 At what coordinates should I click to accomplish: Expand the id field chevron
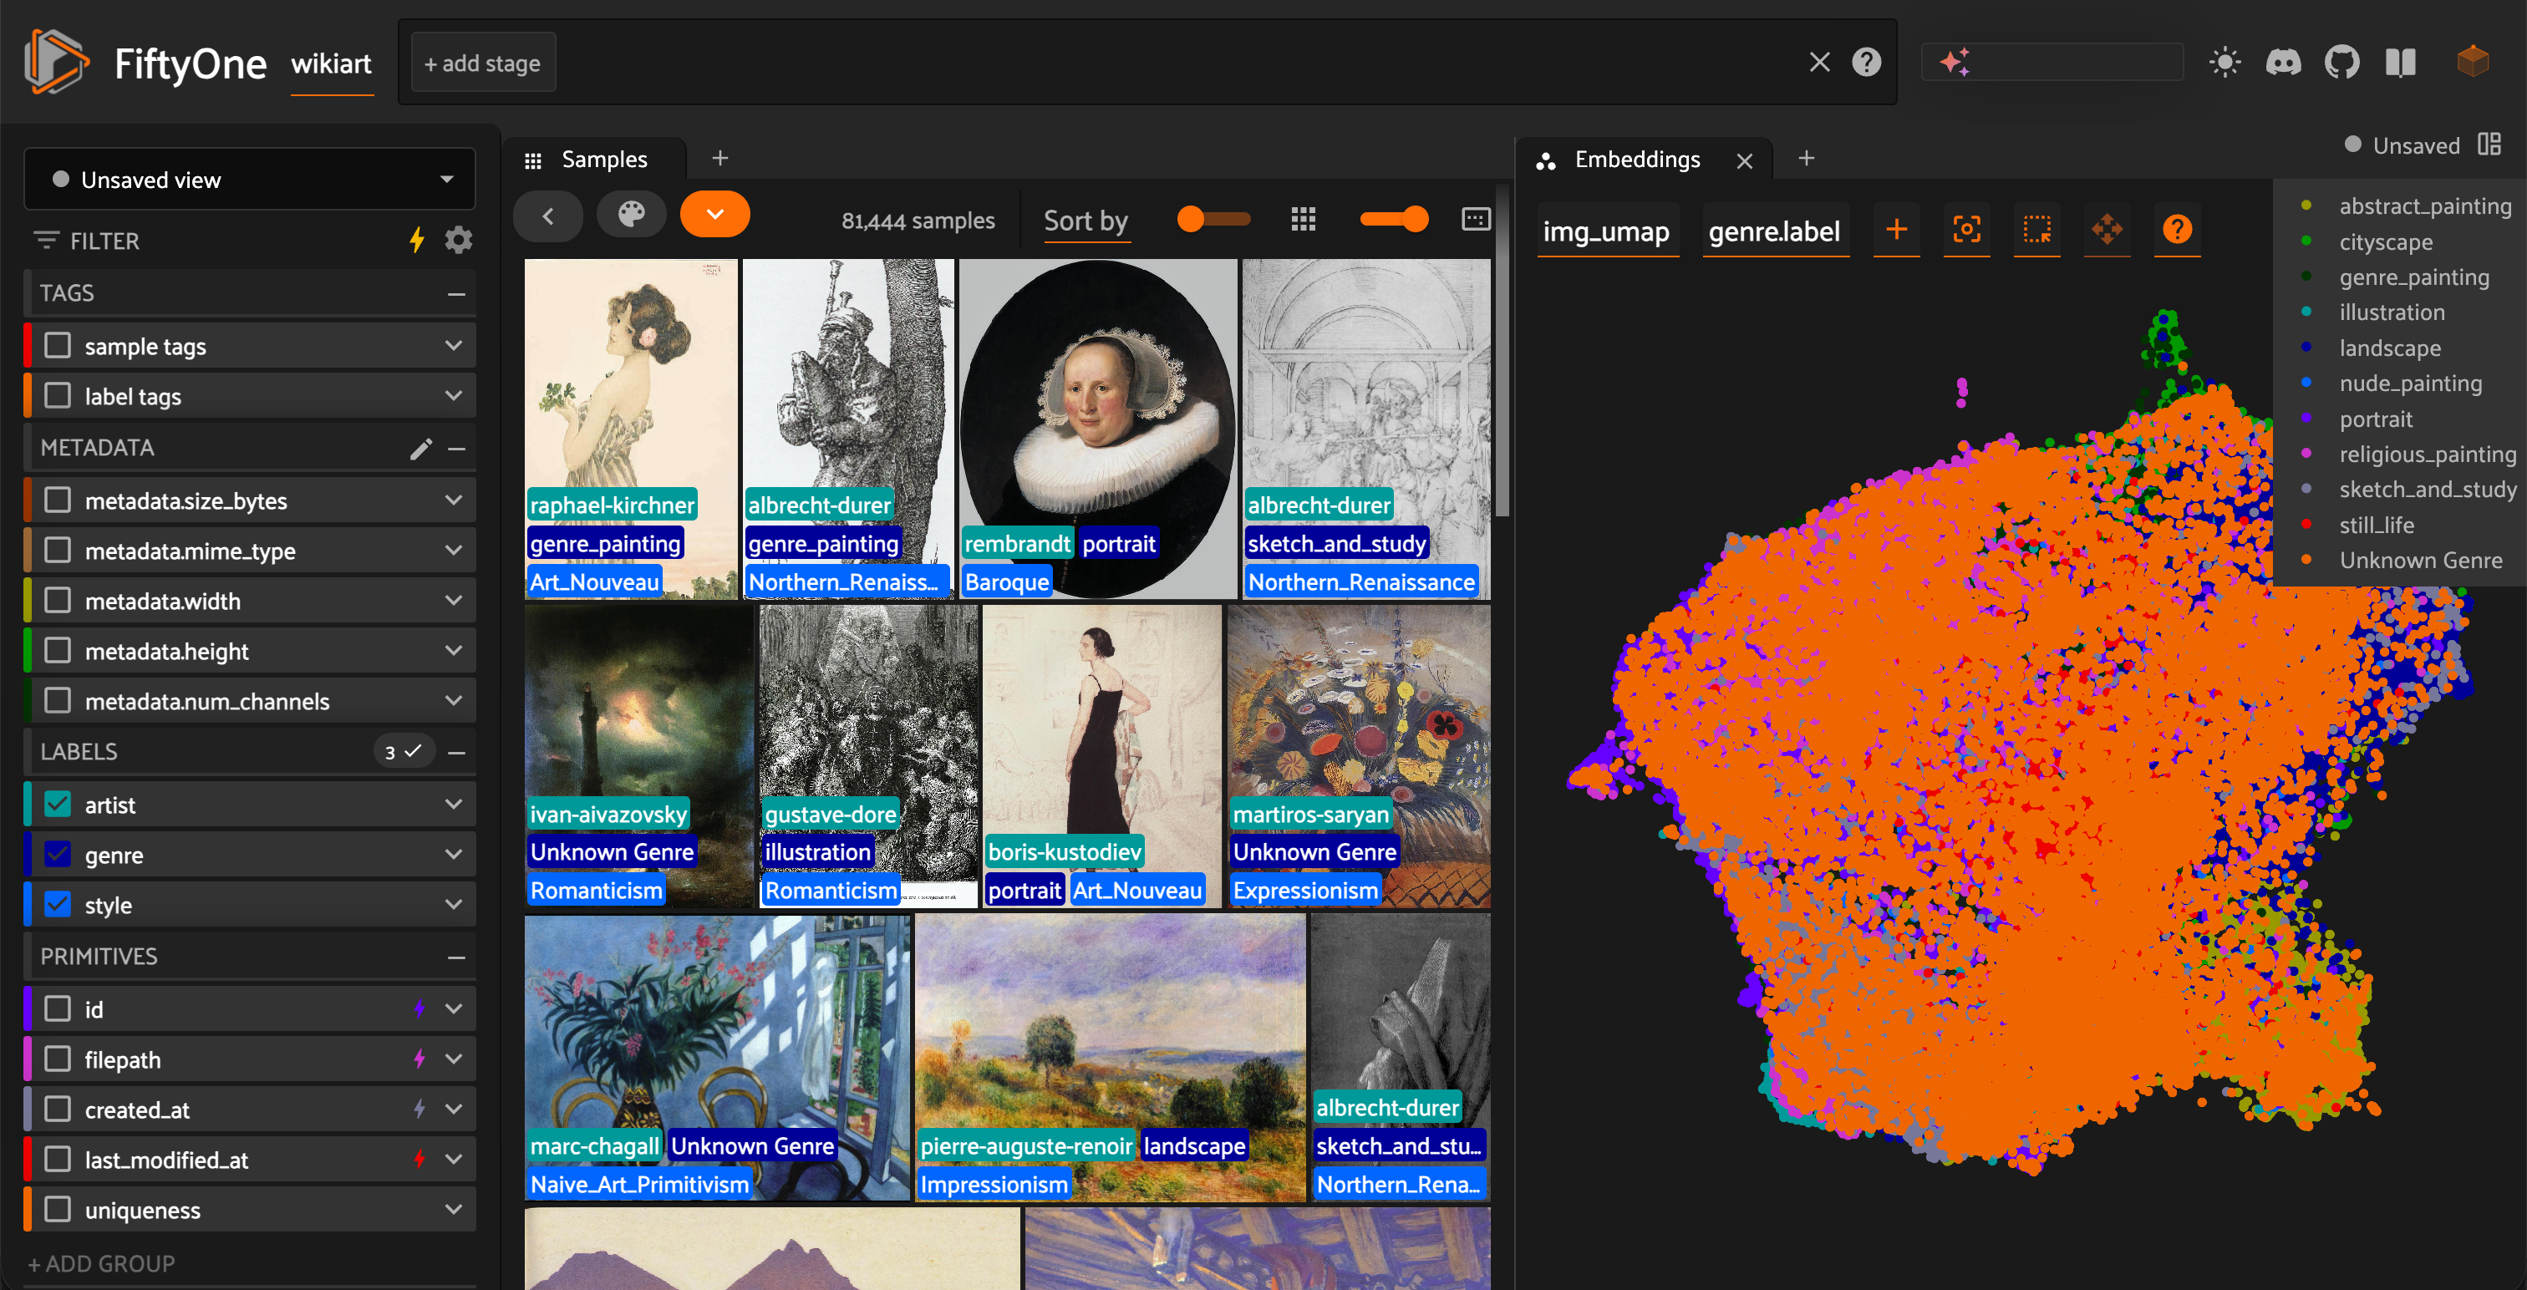click(453, 1008)
